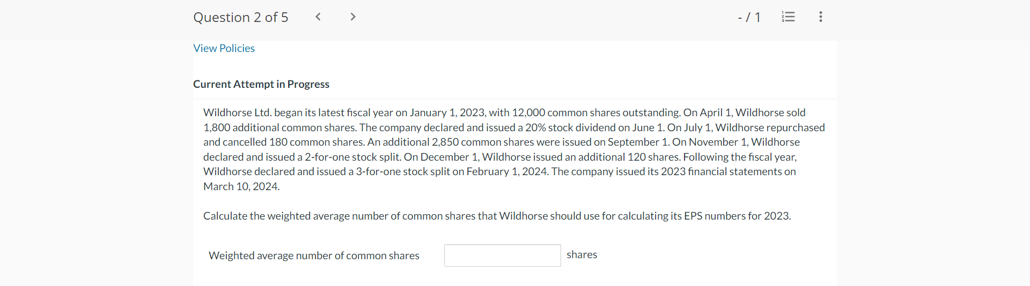Click the "Current Attempt in Progress" heading
The height and width of the screenshot is (286, 1030).
261,84
